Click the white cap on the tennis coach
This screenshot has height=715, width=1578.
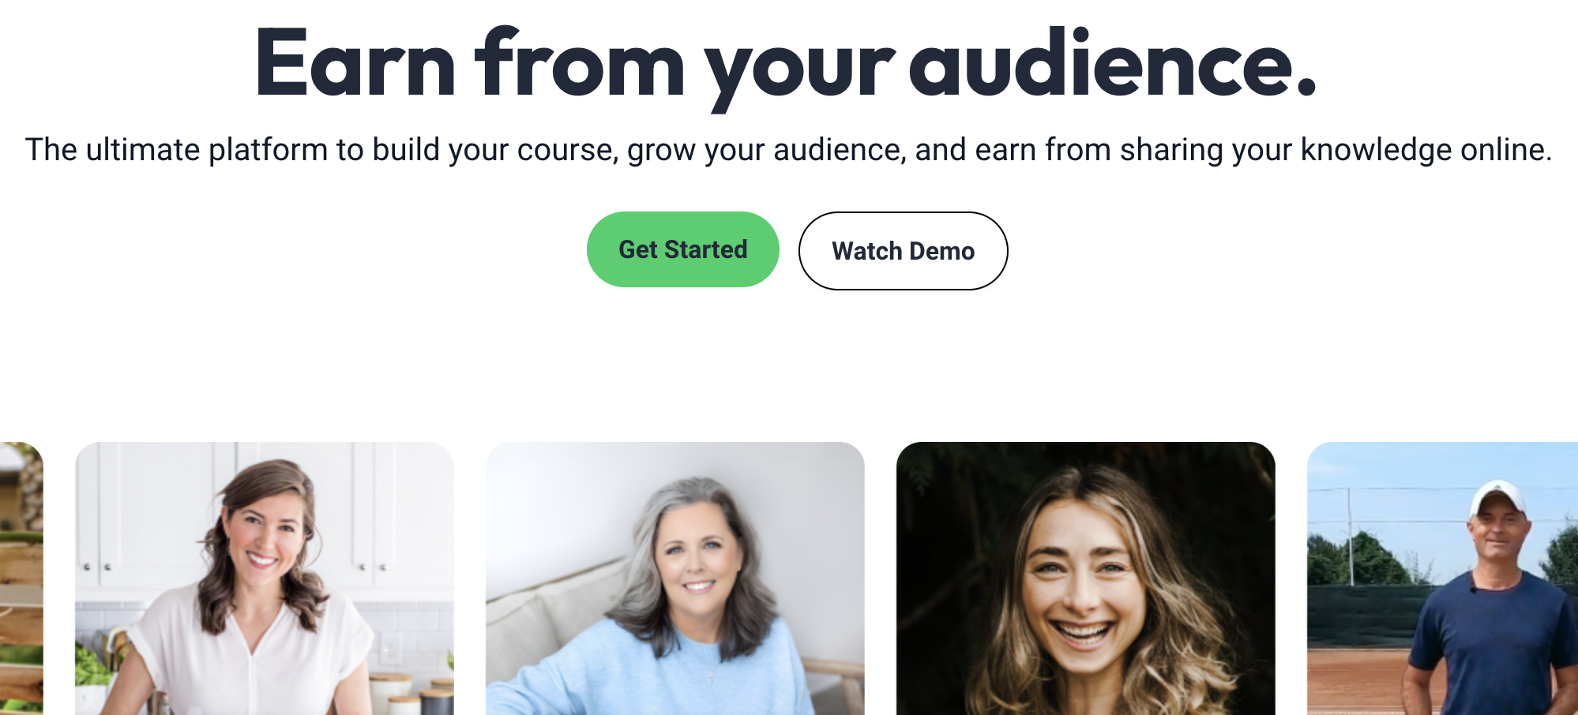1497,496
